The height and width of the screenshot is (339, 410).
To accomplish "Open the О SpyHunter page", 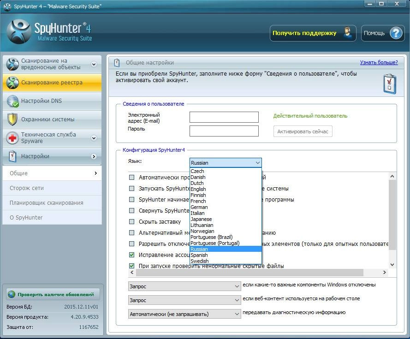I will pyautogui.click(x=52, y=218).
